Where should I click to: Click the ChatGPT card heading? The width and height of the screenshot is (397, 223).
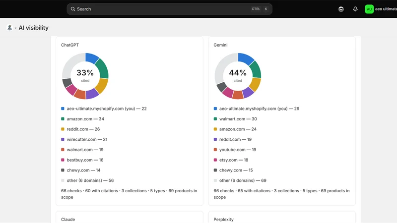tap(70, 45)
